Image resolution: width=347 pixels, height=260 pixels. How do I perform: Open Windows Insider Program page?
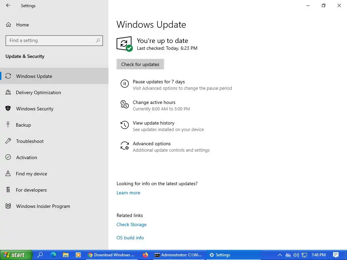(x=54, y=206)
